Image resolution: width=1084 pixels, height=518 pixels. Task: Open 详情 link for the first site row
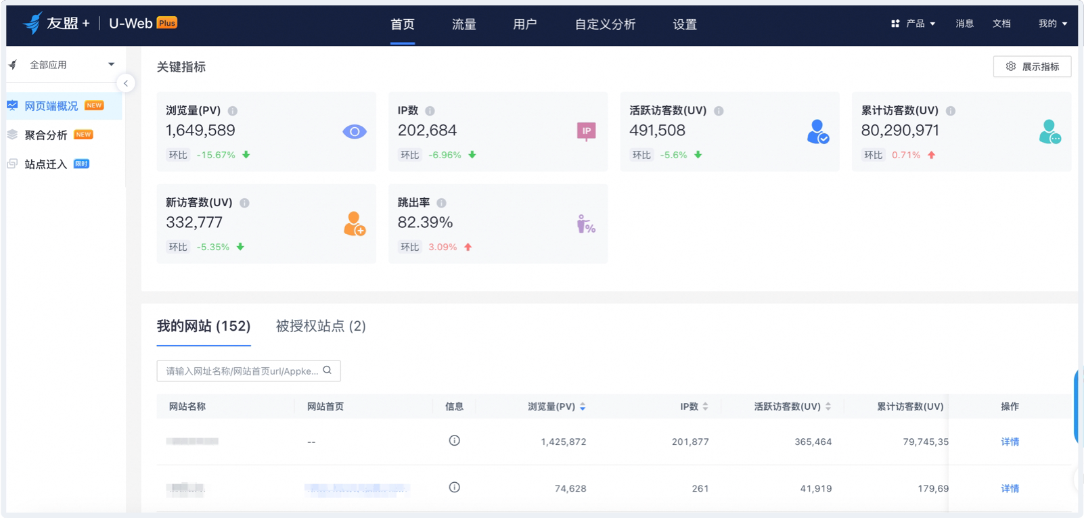pos(1010,442)
